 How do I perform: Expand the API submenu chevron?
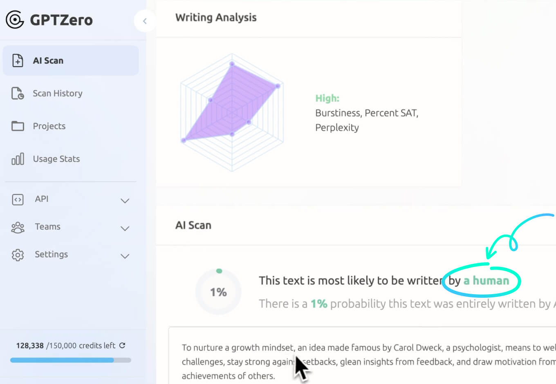tap(125, 201)
